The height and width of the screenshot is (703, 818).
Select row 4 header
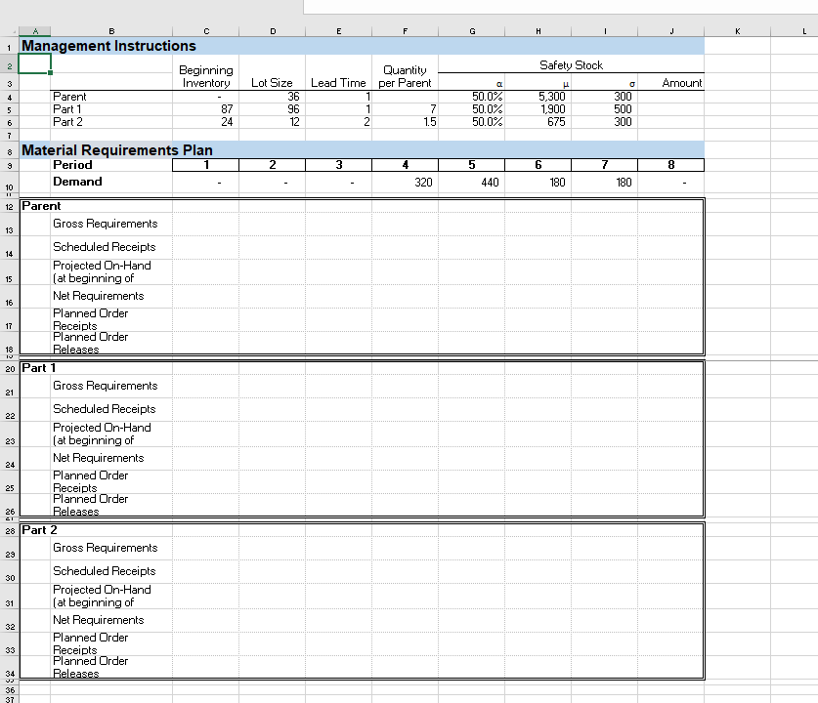pos(10,97)
